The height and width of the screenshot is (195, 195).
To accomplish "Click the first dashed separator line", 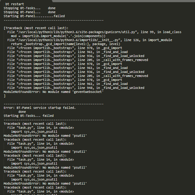I will [x=54, y=20].
